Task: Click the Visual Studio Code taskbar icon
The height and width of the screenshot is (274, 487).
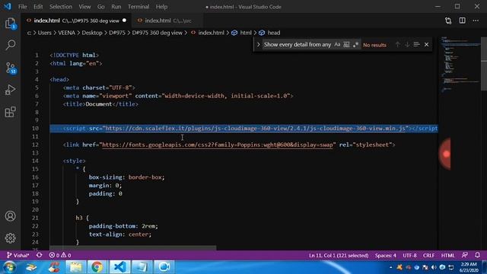Action: (119, 267)
